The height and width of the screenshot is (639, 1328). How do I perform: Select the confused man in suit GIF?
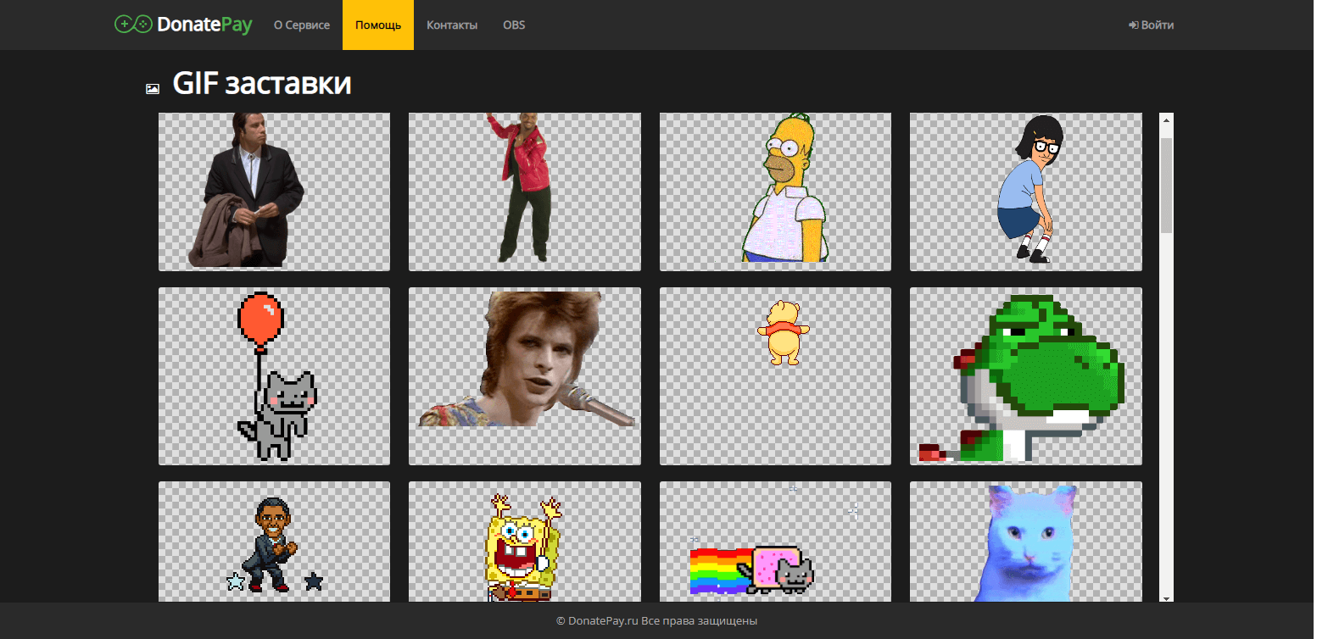pos(274,192)
